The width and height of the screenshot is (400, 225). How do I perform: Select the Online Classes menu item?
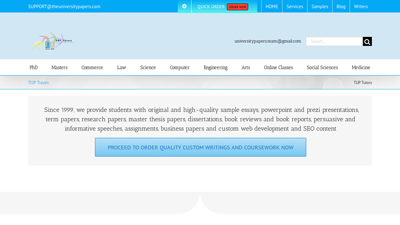(278, 68)
